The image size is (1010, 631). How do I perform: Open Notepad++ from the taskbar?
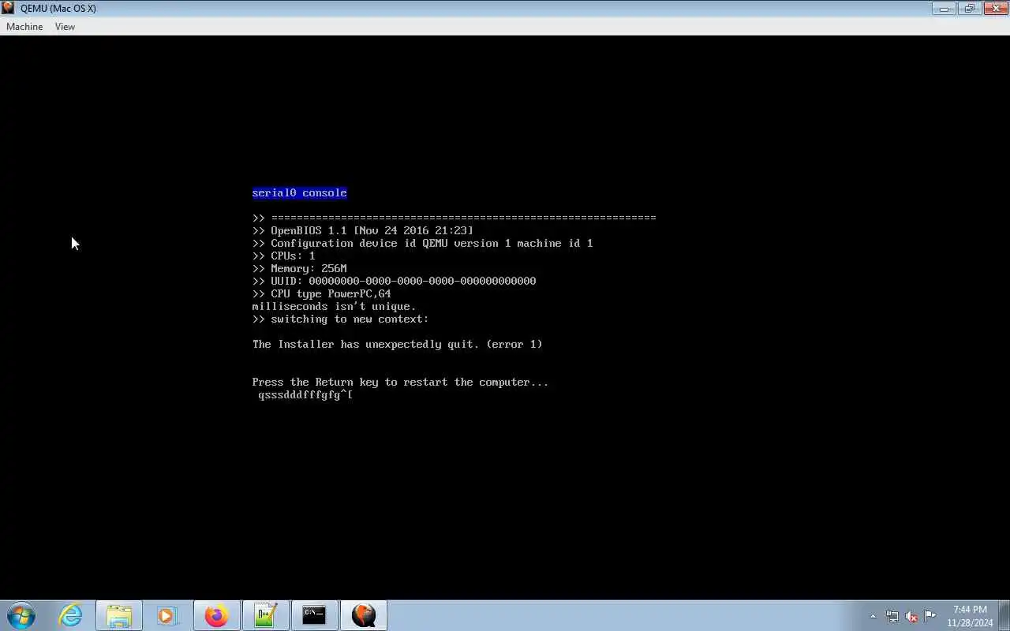[265, 615]
